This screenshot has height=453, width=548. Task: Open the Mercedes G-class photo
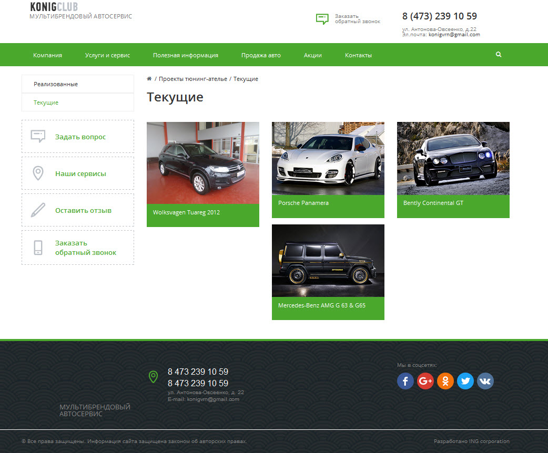pos(328,261)
